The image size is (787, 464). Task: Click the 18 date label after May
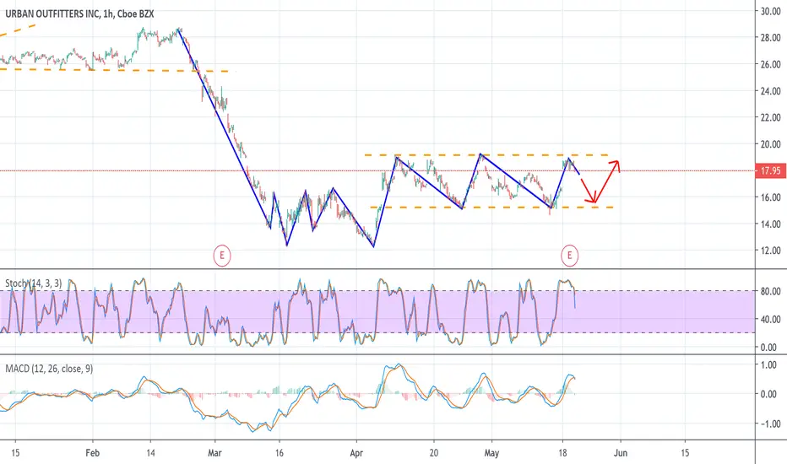click(562, 453)
